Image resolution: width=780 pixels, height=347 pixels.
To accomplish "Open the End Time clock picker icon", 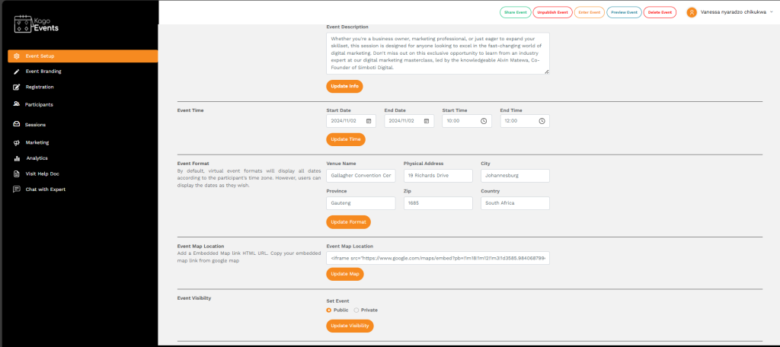I will point(542,121).
